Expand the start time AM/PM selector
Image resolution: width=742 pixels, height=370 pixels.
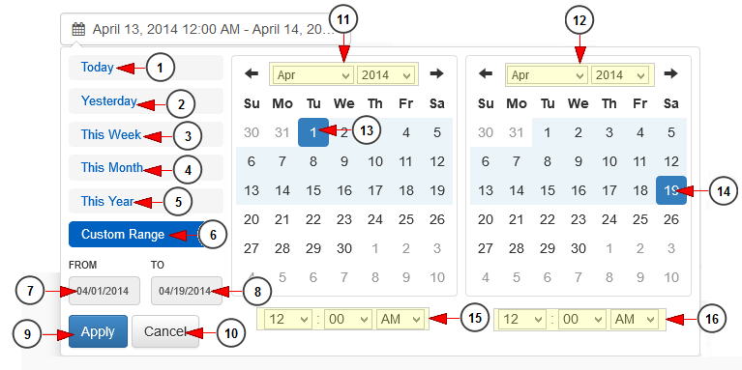(401, 320)
